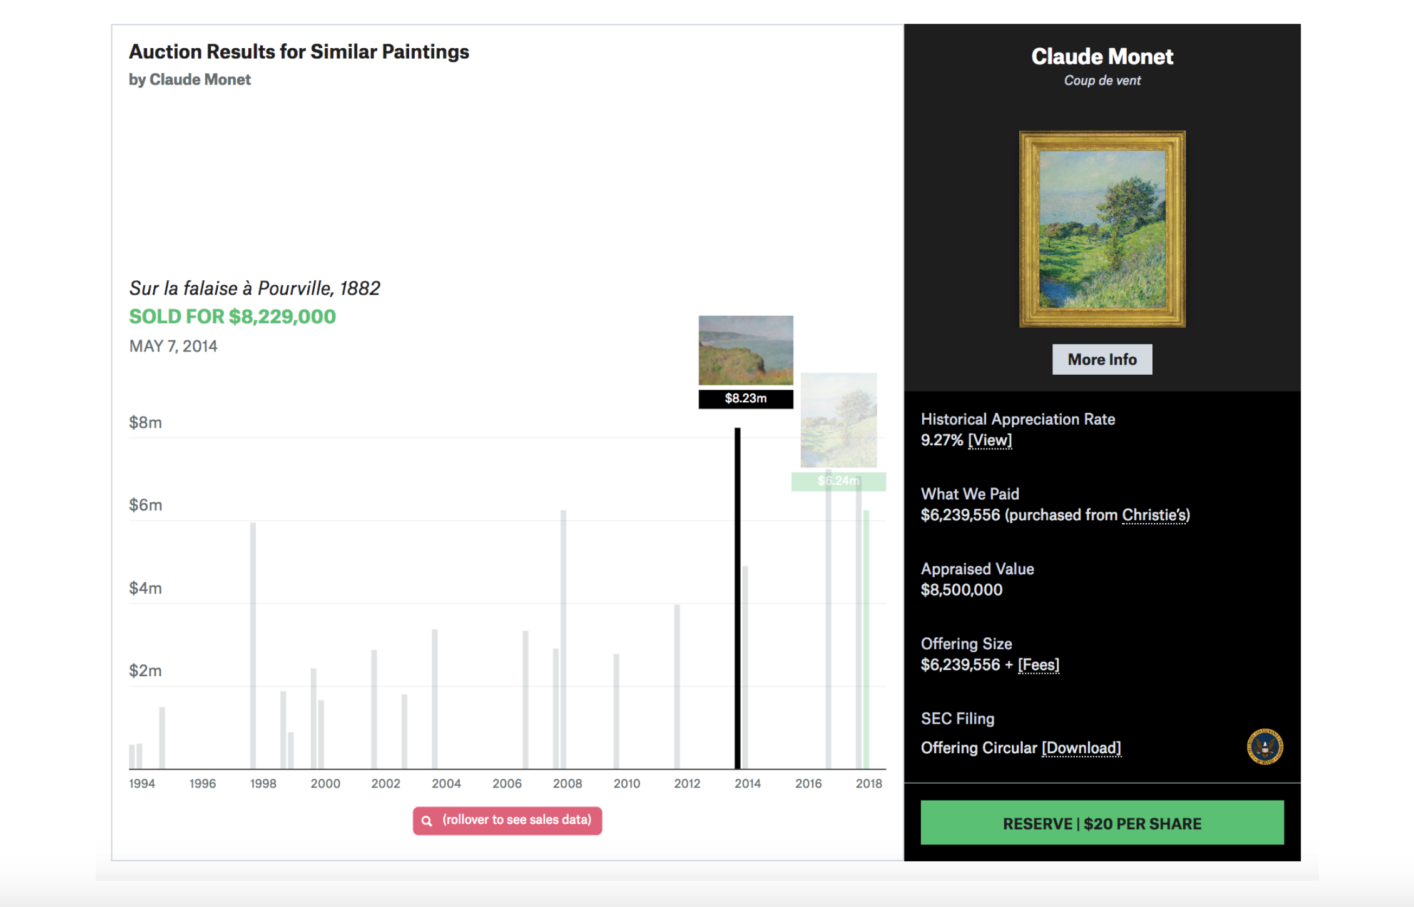Select the tall gray 2008 bar
The height and width of the screenshot is (907, 1414).
click(x=564, y=640)
